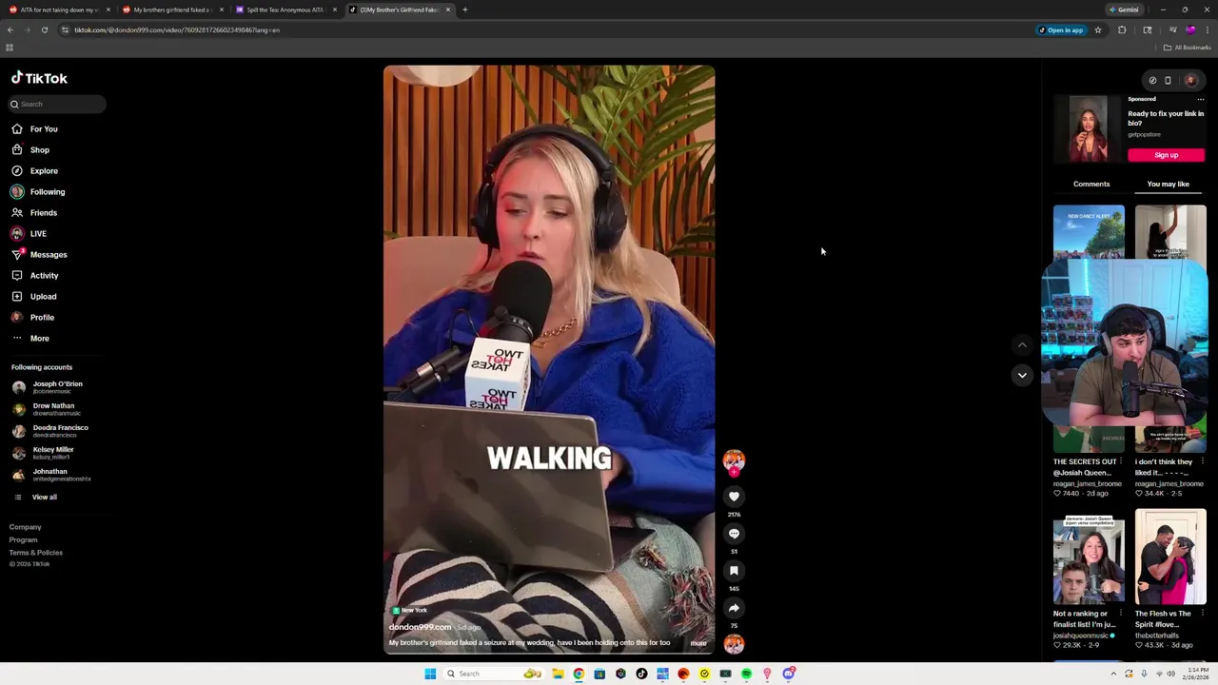The height and width of the screenshot is (685, 1218).
Task: Open the account avatar menu at top right
Action: (x=1190, y=80)
